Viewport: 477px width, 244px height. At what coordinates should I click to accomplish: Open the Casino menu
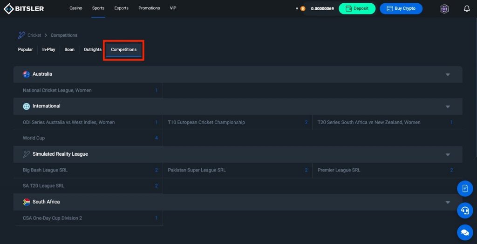(x=76, y=8)
